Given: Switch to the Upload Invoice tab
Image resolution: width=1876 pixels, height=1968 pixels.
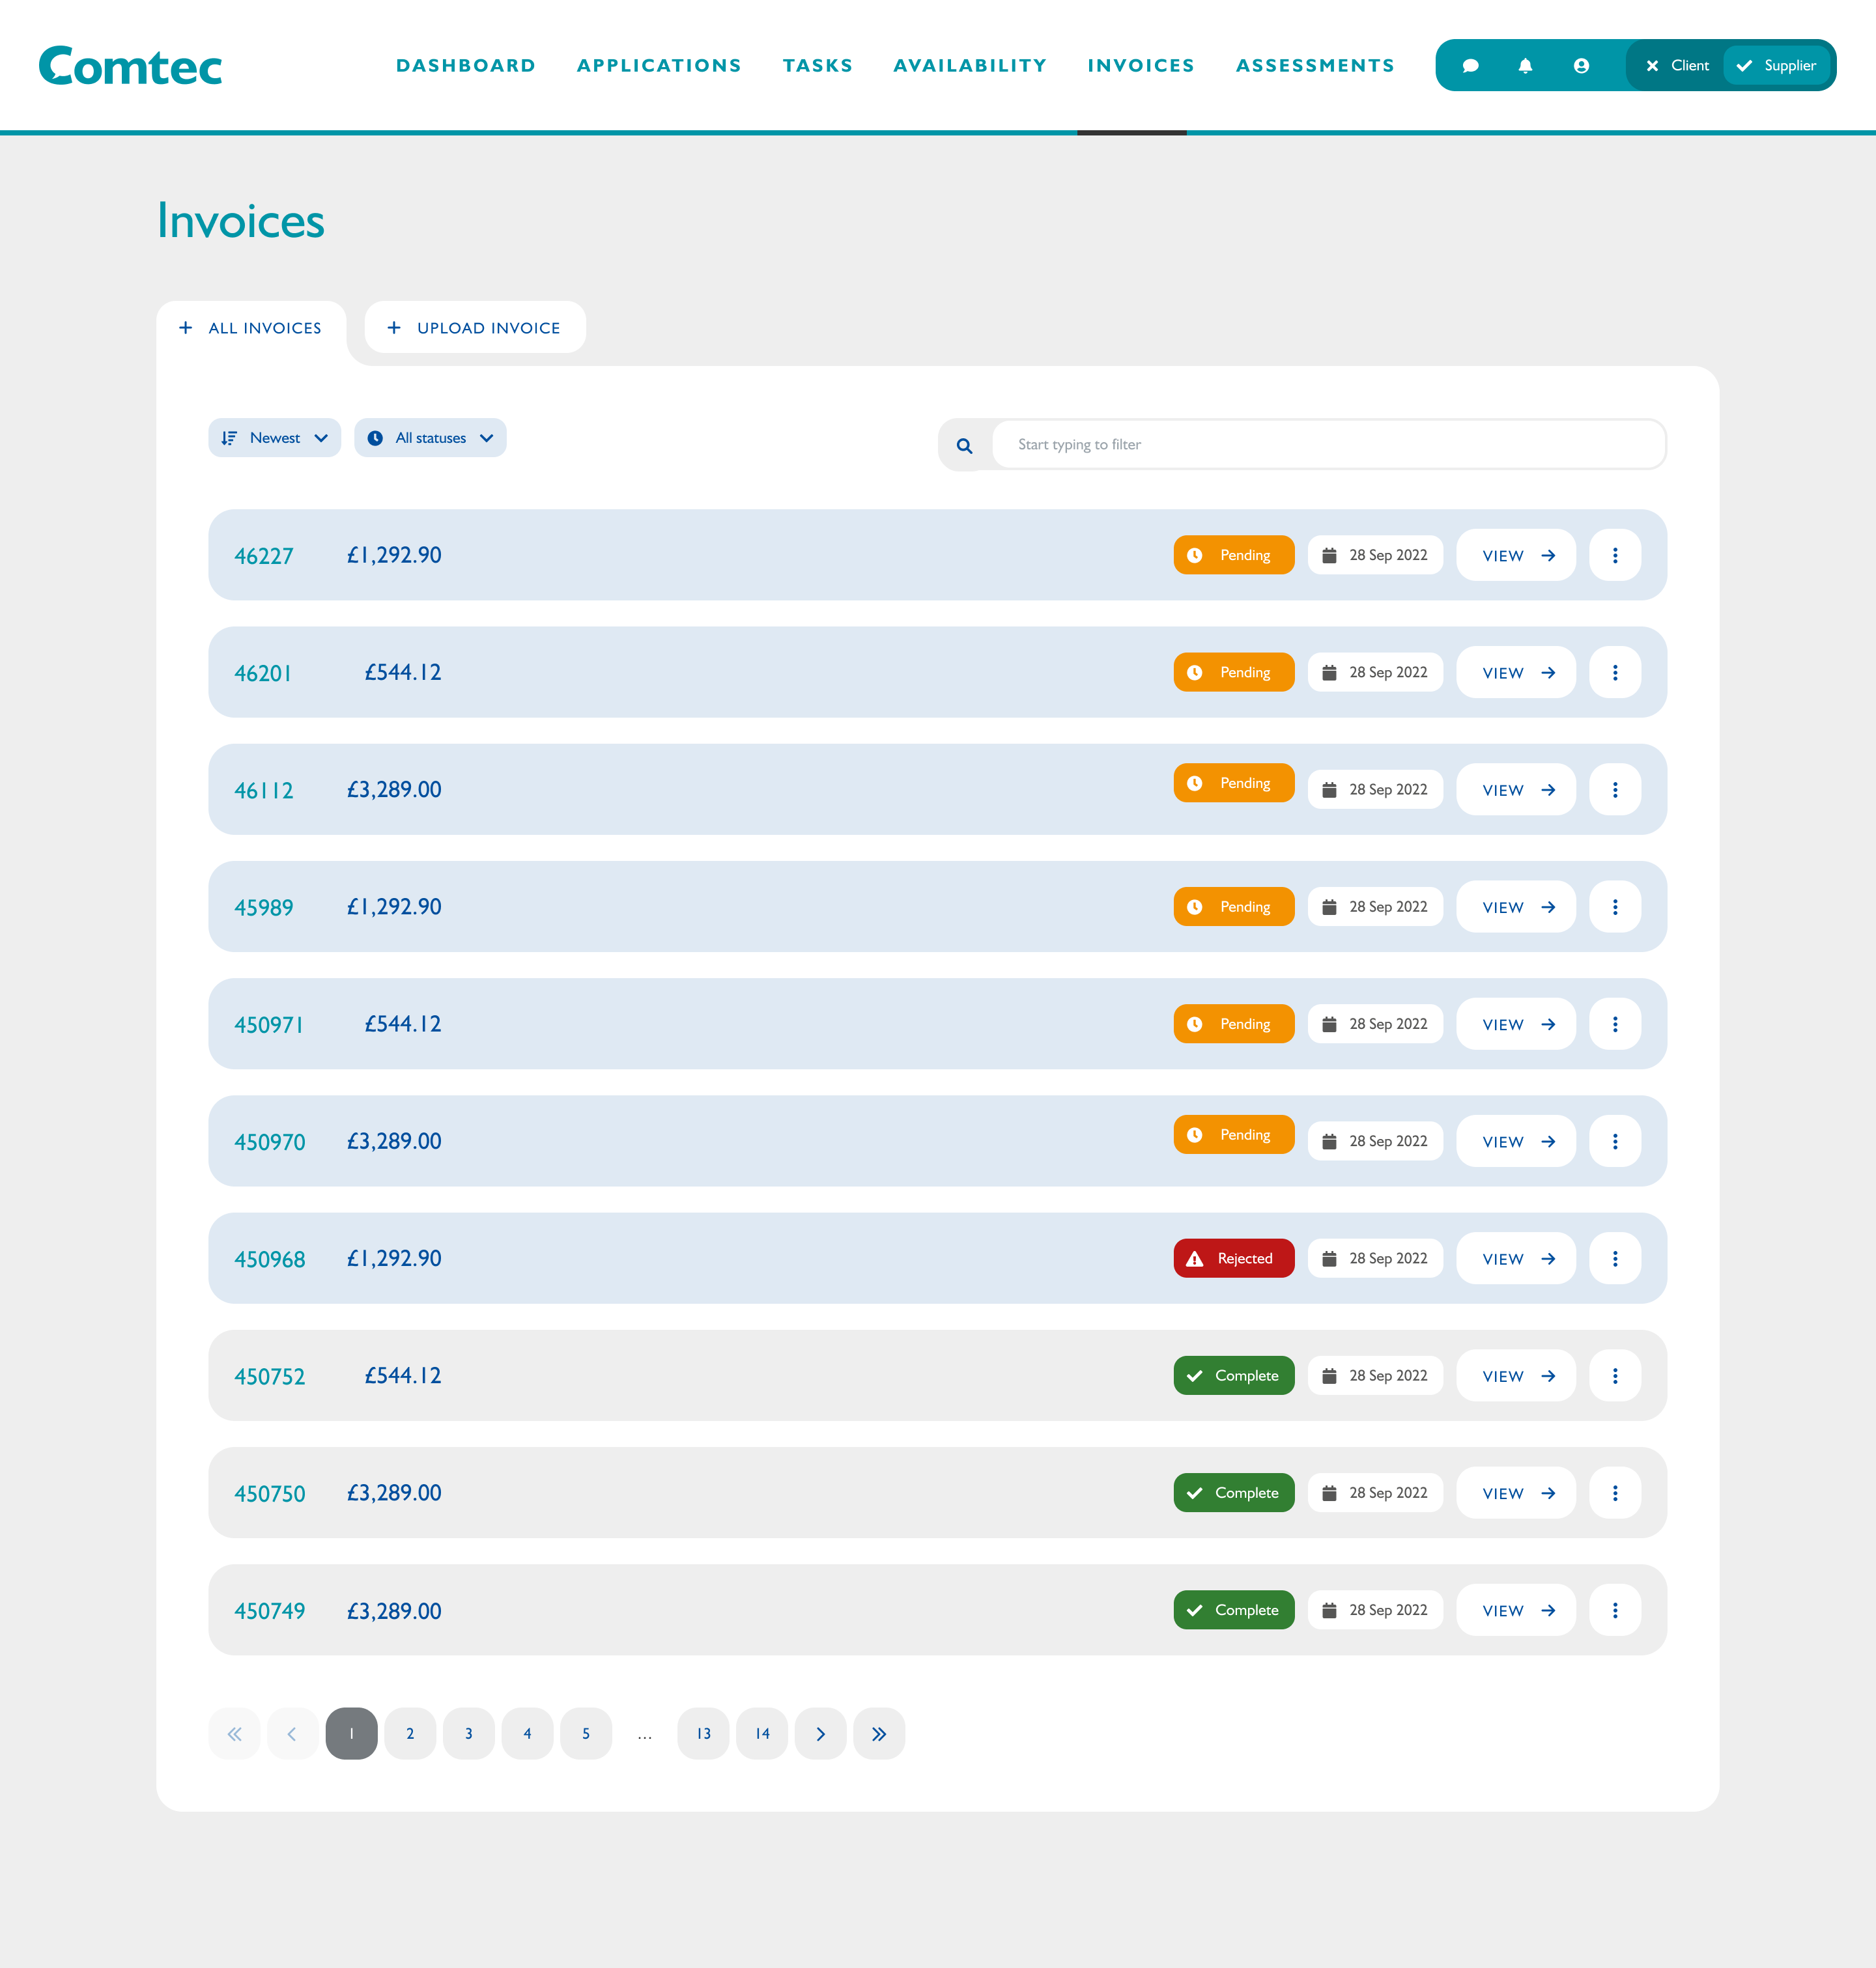Looking at the screenshot, I should coord(475,328).
